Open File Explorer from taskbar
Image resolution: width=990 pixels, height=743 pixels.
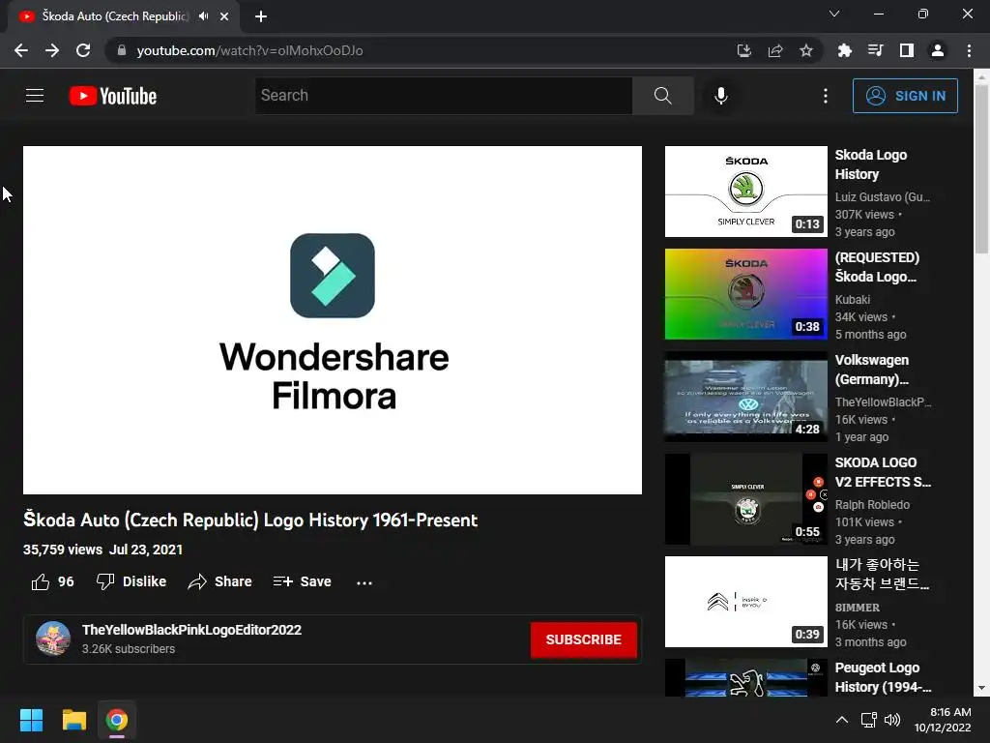point(73,720)
